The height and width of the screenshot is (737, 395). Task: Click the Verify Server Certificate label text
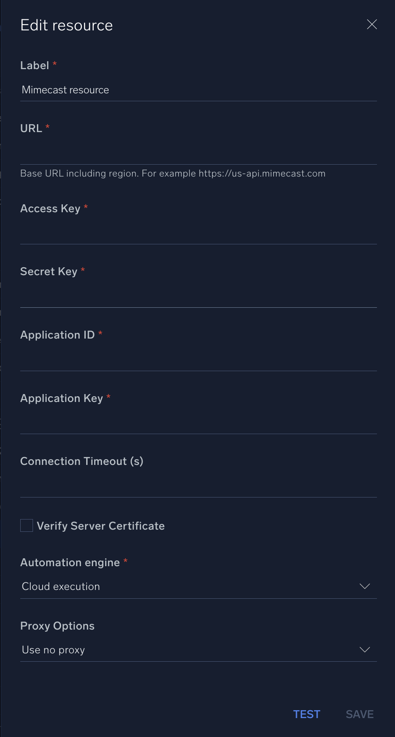click(101, 525)
